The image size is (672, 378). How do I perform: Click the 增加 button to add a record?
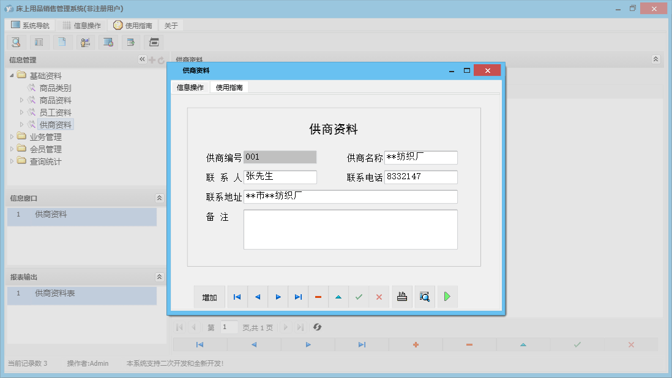[209, 297]
